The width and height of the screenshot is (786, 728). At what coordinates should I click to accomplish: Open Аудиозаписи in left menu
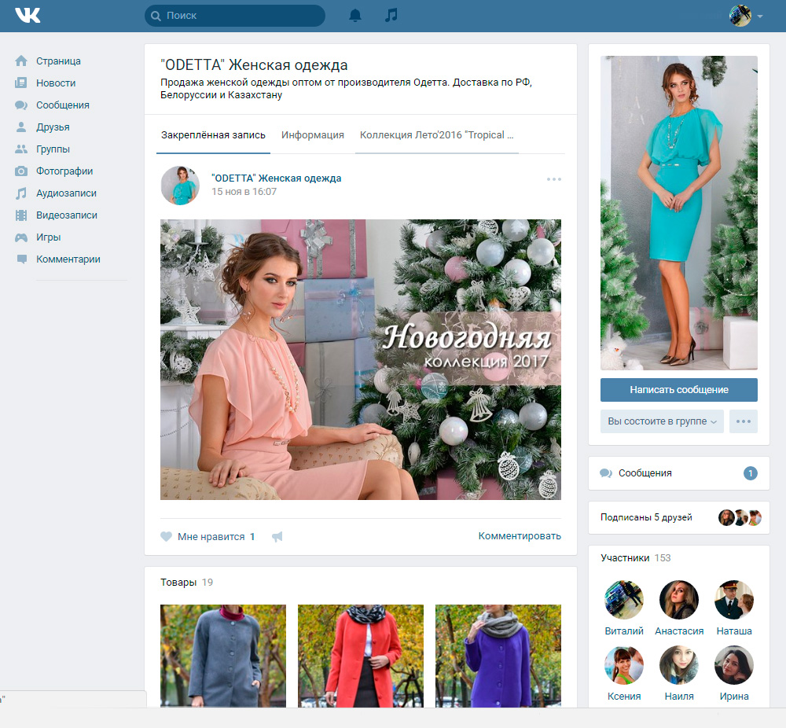[66, 193]
